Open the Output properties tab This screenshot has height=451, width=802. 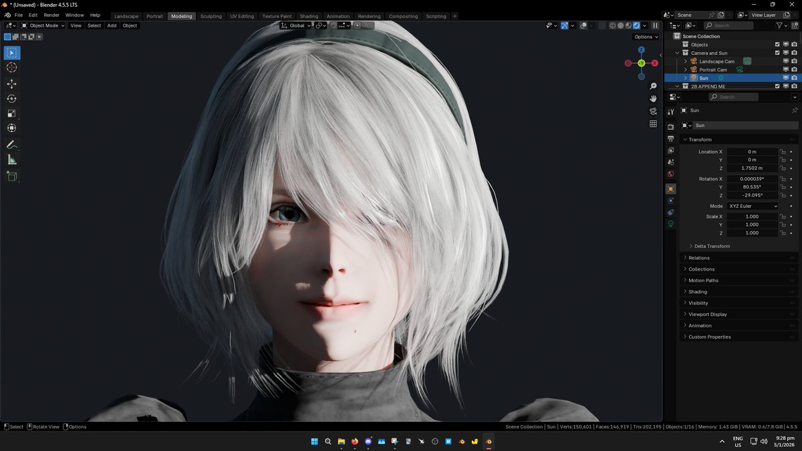pyautogui.click(x=670, y=138)
